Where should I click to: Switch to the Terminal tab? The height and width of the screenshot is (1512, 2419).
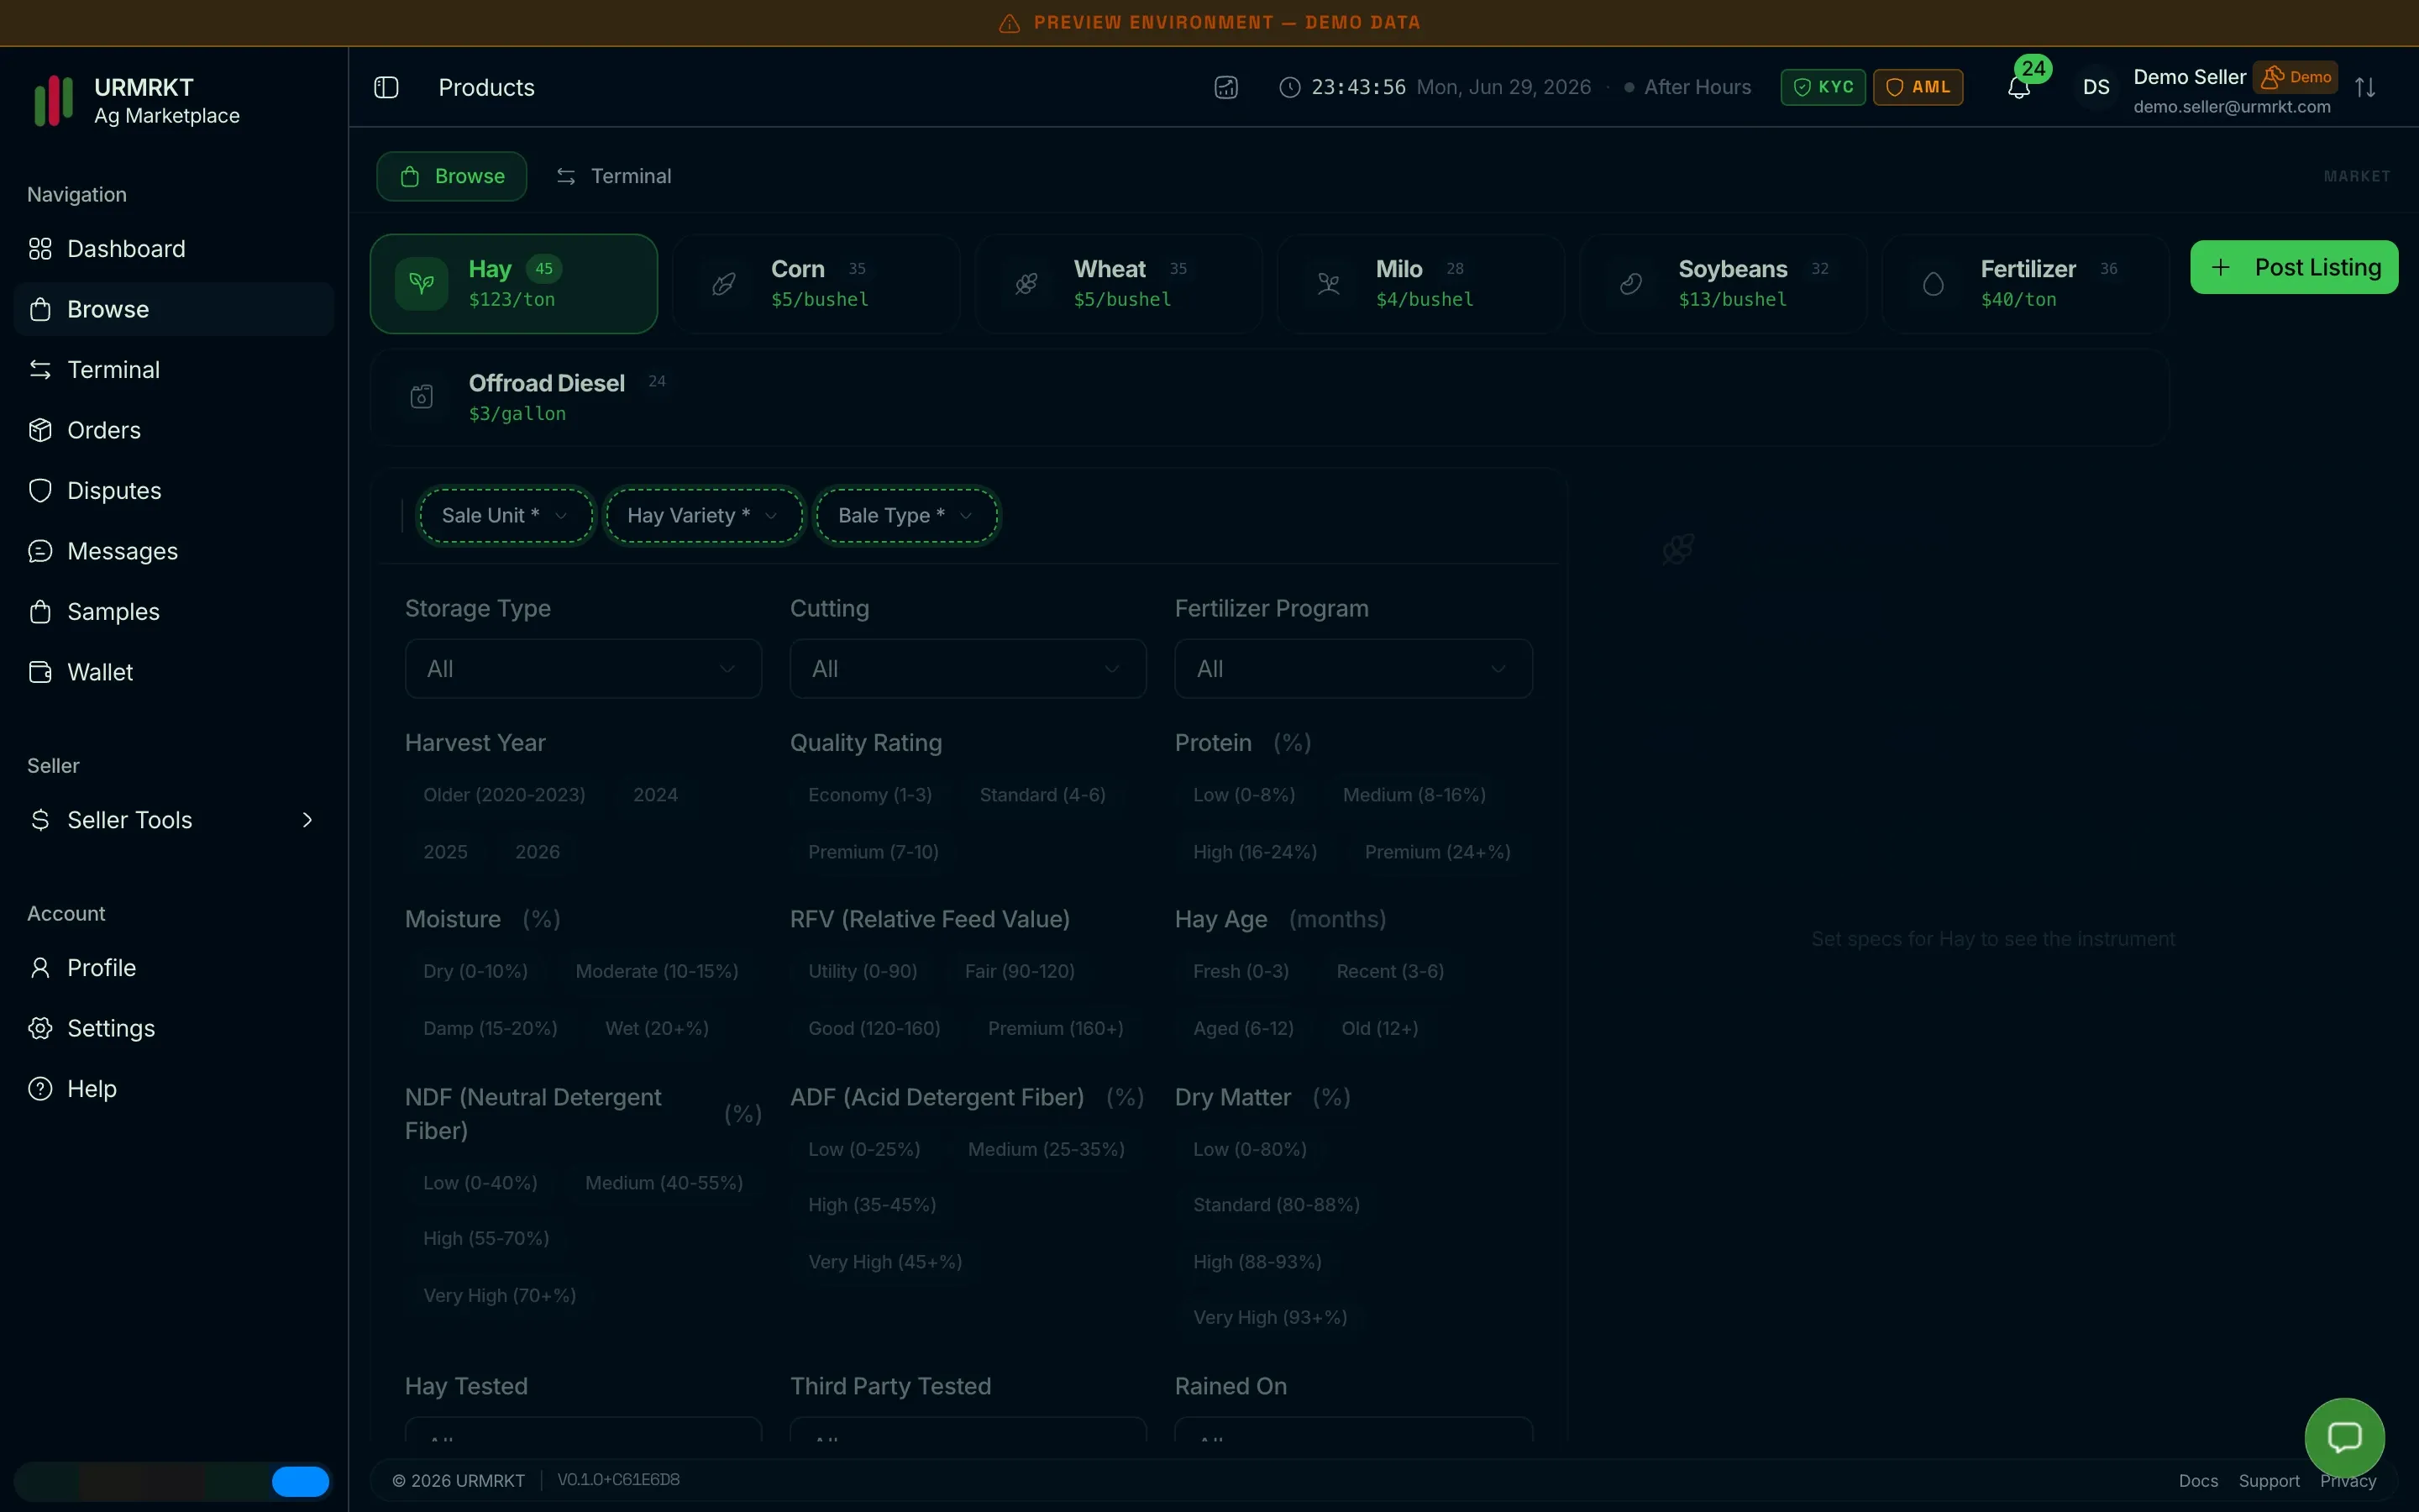point(614,176)
